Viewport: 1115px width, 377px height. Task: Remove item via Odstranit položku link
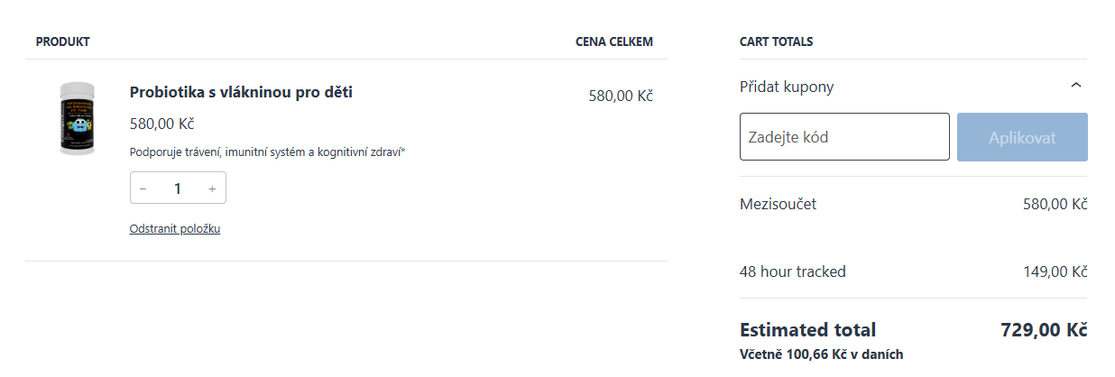click(175, 229)
